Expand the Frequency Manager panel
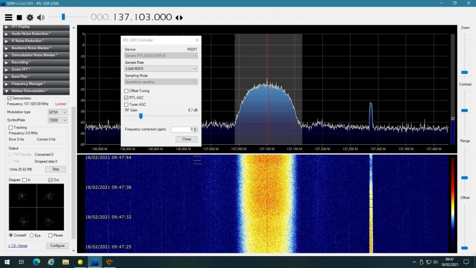This screenshot has width=476, height=268. pos(36,83)
